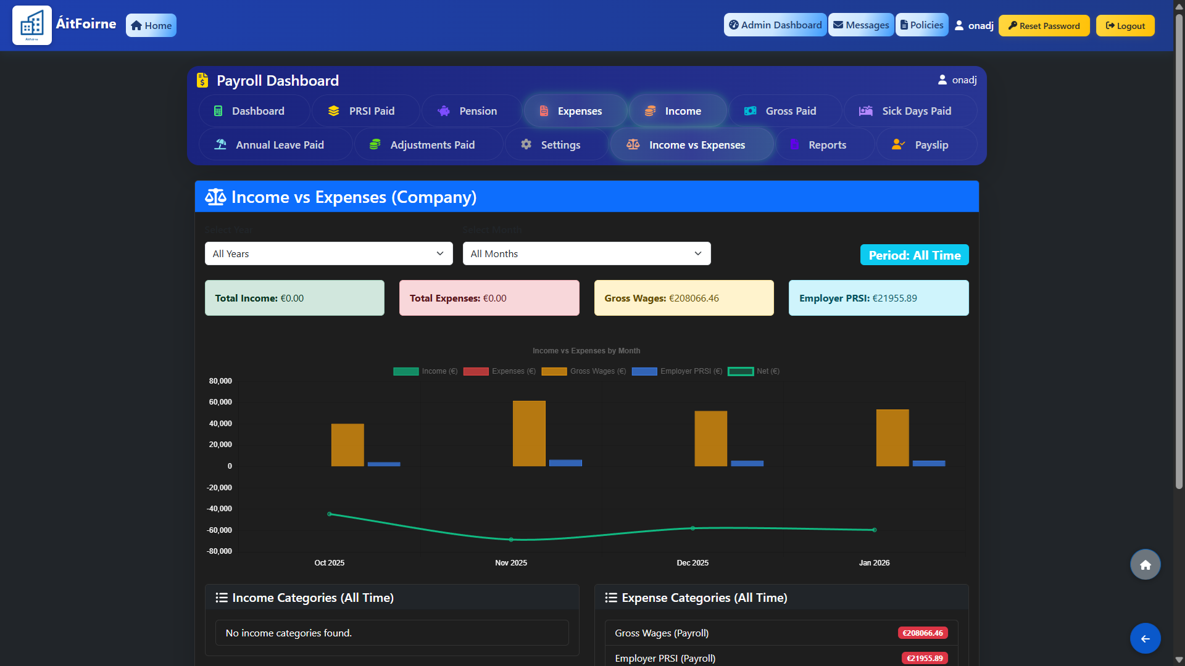Open the All Months dropdown
The height and width of the screenshot is (666, 1185).
pyautogui.click(x=586, y=253)
